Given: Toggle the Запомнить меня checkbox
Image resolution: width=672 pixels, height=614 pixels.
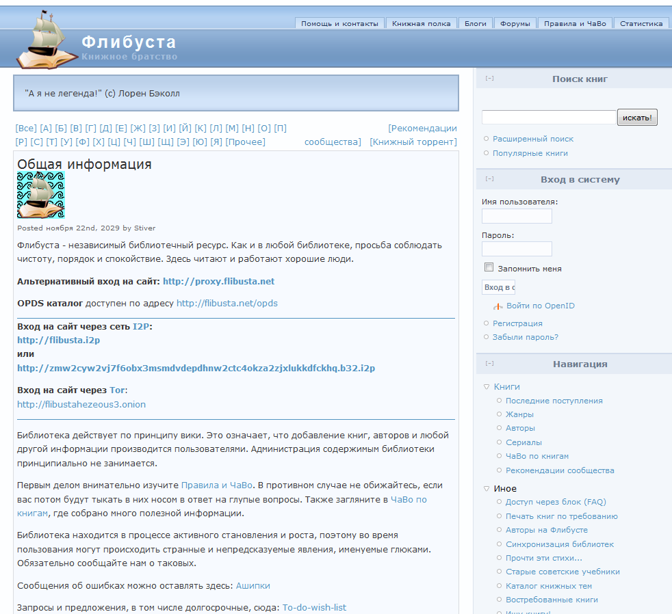Looking at the screenshot, I should coord(489,267).
